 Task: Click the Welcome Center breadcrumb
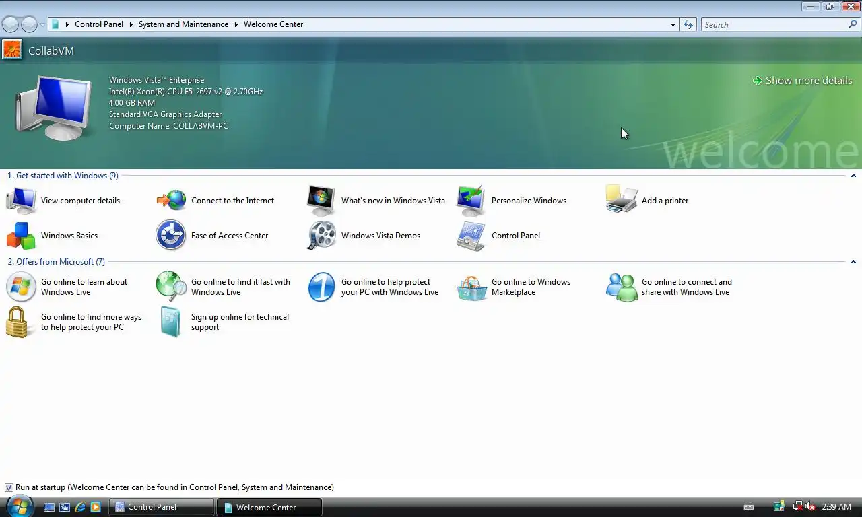273,24
